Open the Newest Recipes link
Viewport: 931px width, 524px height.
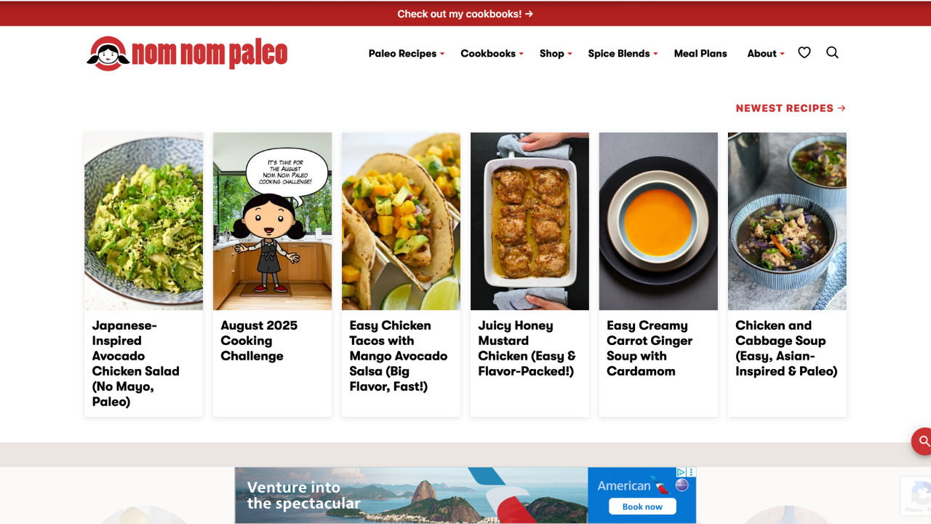pos(791,108)
